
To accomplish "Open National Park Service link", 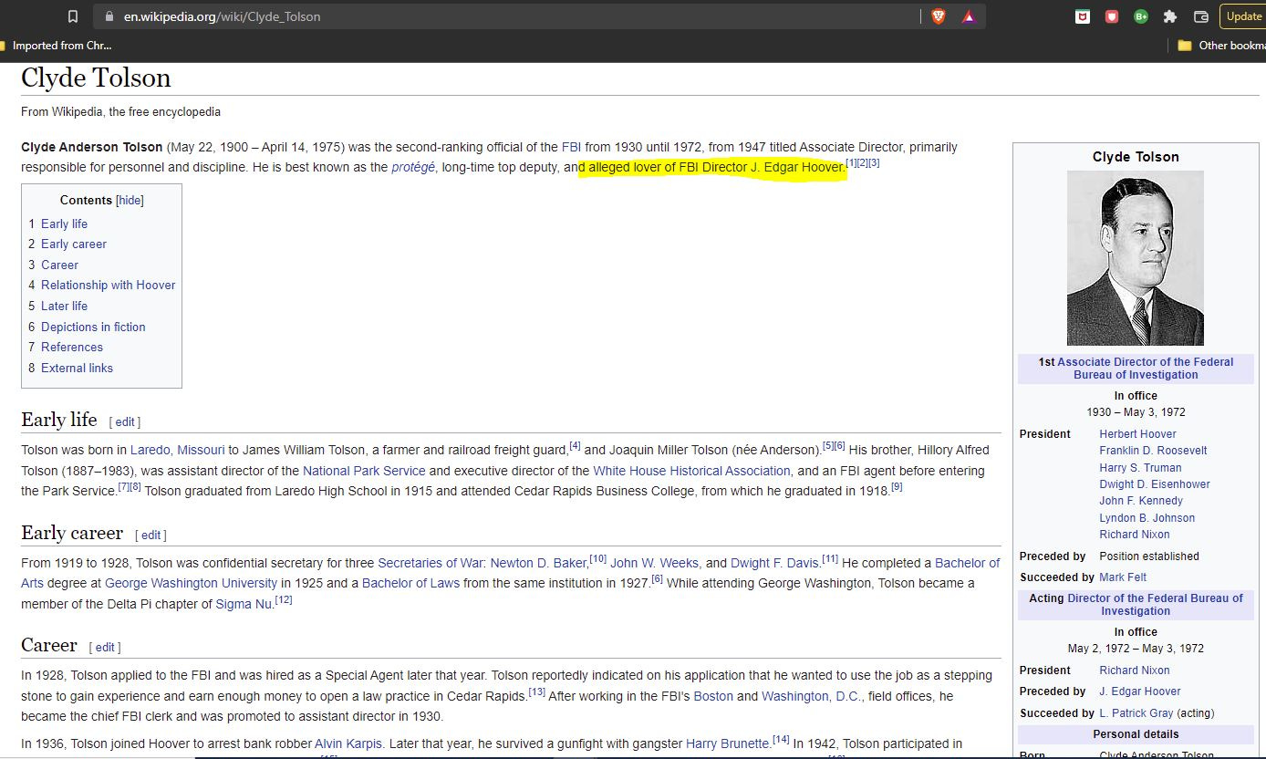I will [364, 471].
